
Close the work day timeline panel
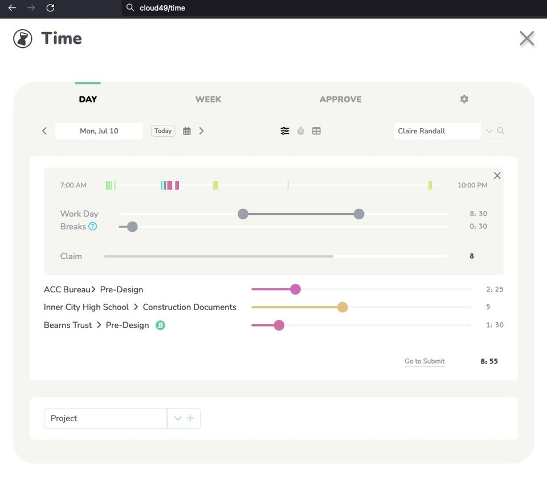tap(497, 176)
